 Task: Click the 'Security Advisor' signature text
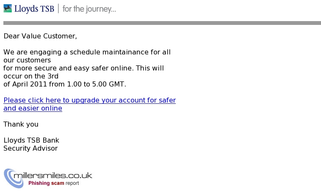(30, 149)
